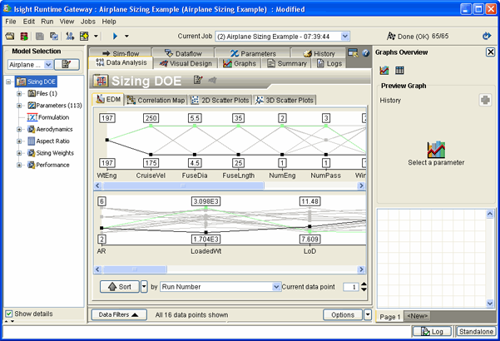Click the graph chart icon in Graphs Overview
The image size is (500, 341).
click(x=384, y=70)
